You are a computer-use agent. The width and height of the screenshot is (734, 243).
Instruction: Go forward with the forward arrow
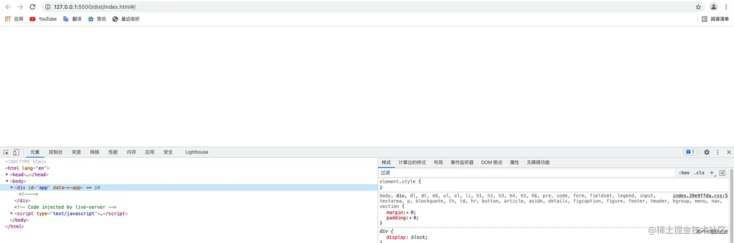[20, 7]
